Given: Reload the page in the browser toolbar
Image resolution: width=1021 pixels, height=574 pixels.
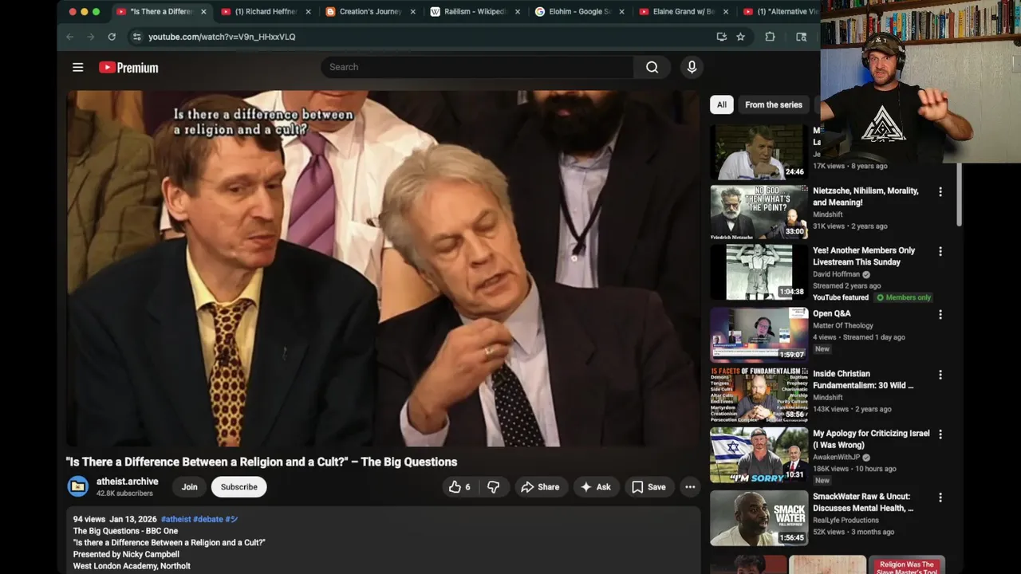Looking at the screenshot, I should coord(112,37).
